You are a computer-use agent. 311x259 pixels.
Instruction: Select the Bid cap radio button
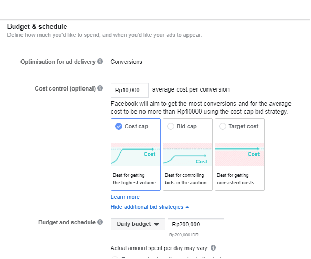pos(171,126)
